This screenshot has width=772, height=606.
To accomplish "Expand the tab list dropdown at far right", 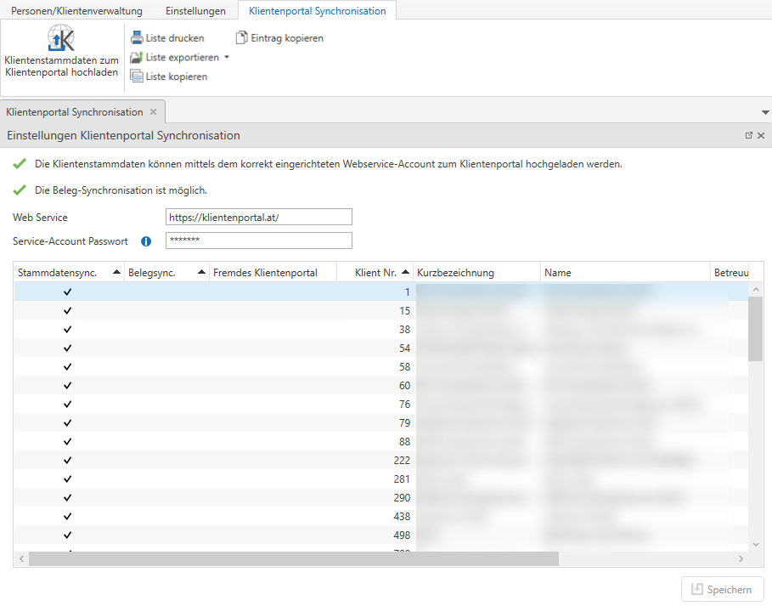I will [764, 112].
